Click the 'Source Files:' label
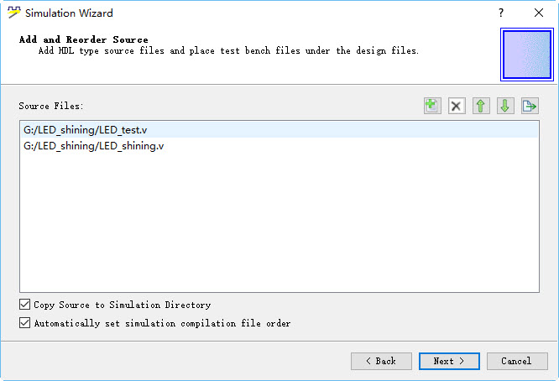The image size is (559, 381). [51, 106]
